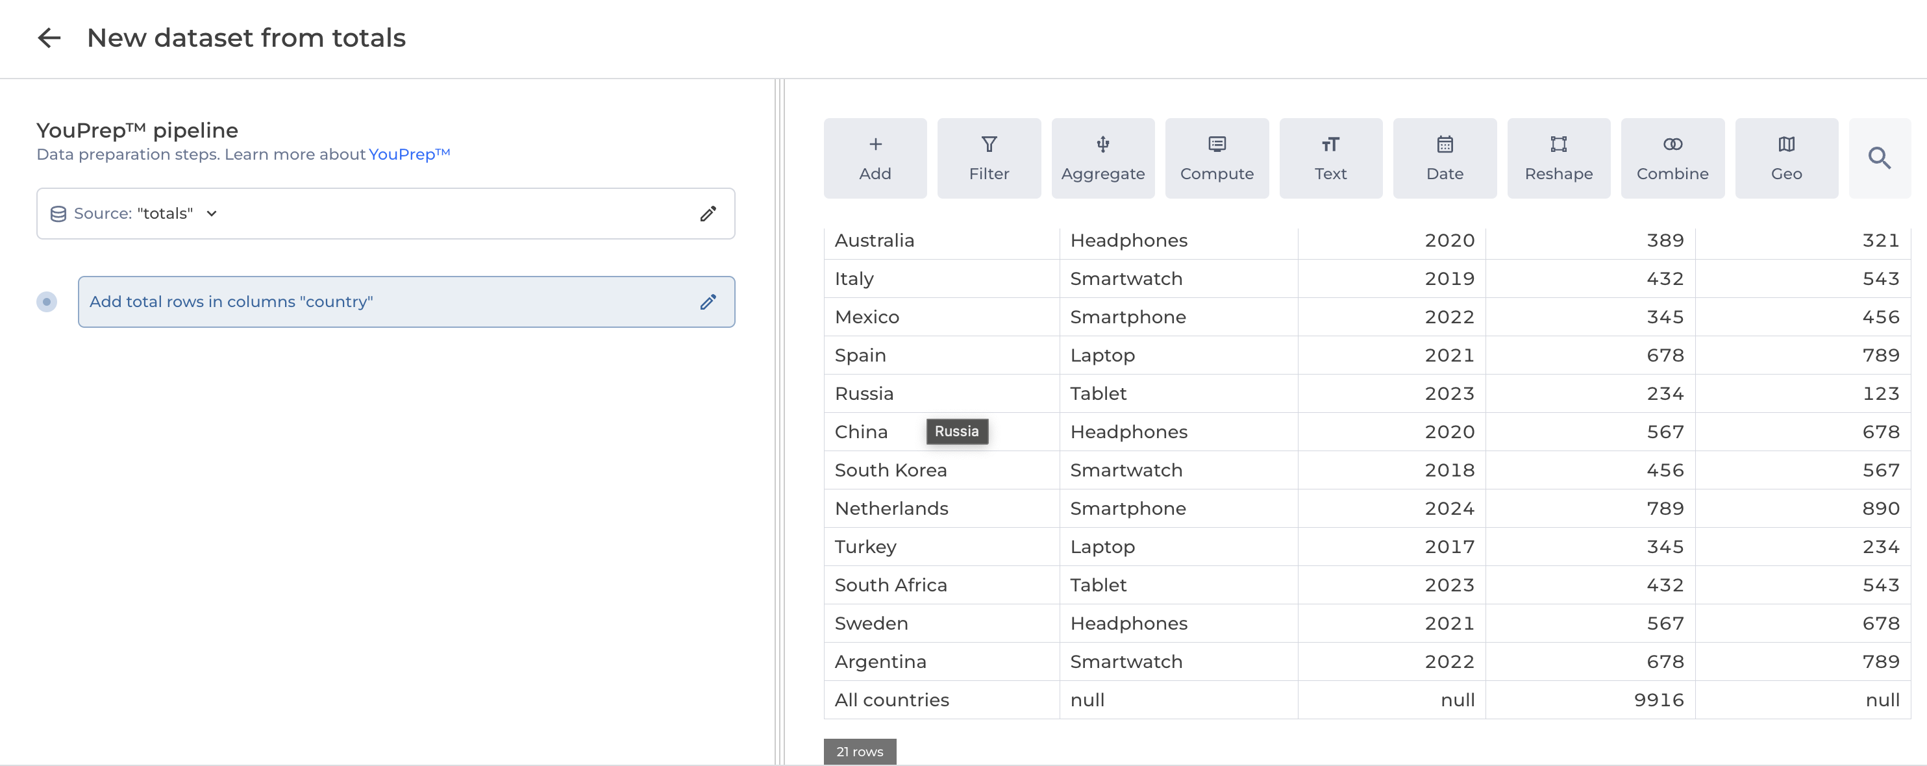Click the search steps magnifier icon
The height and width of the screenshot is (766, 1927).
click(1878, 158)
